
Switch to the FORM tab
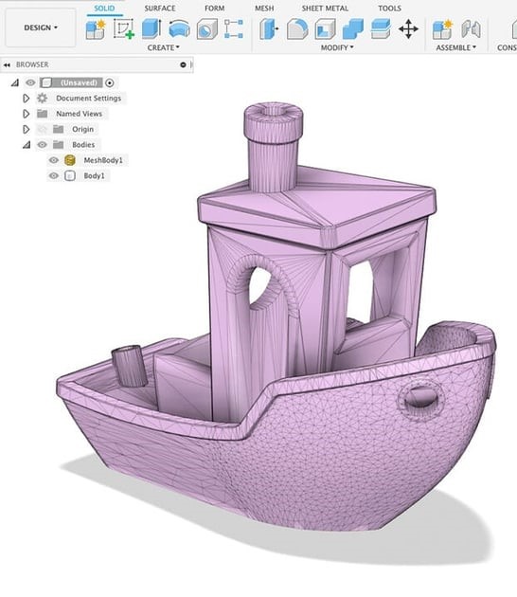coord(215,9)
